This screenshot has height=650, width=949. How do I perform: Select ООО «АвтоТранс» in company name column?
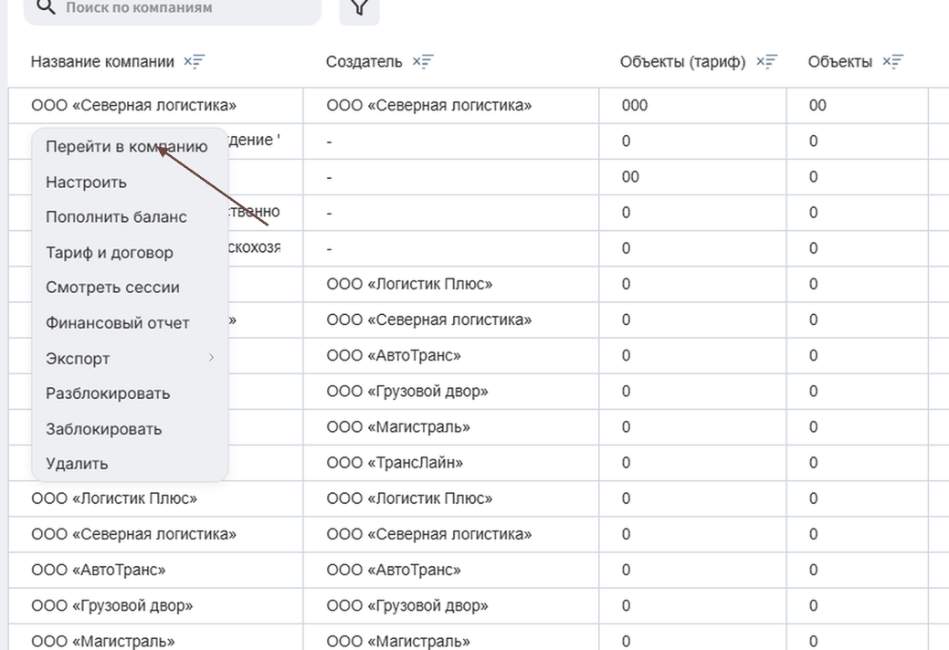pos(98,571)
